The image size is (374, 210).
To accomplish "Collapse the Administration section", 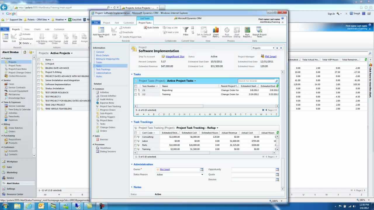I will [132, 164].
